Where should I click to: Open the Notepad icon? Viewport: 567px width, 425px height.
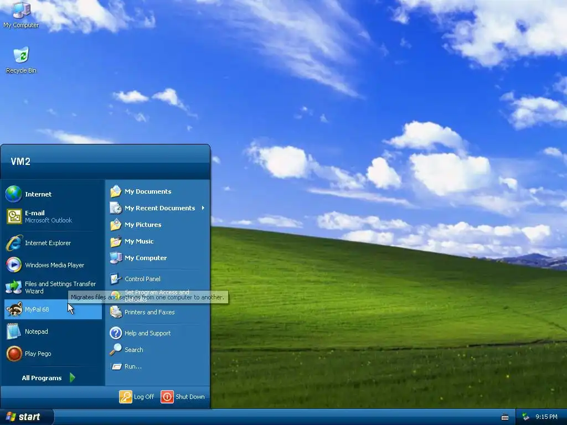(14, 331)
